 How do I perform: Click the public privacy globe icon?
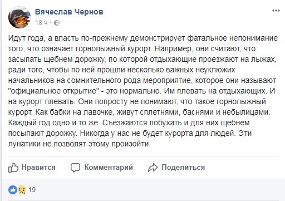57,23
